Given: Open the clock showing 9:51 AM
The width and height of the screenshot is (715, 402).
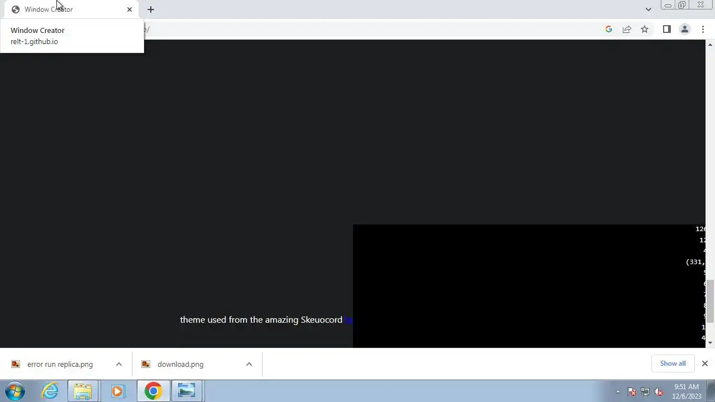Looking at the screenshot, I should [687, 391].
